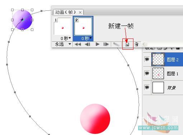Close the 动画（帧）panel tab
The image size is (183, 135).
click(x=80, y=12)
